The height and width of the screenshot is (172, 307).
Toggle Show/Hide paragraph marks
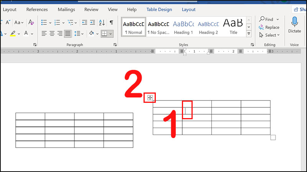pos(111,23)
